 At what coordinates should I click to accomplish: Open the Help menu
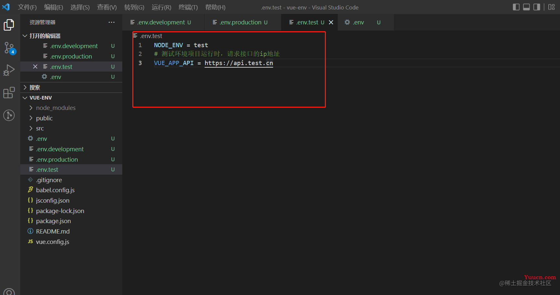click(x=215, y=7)
